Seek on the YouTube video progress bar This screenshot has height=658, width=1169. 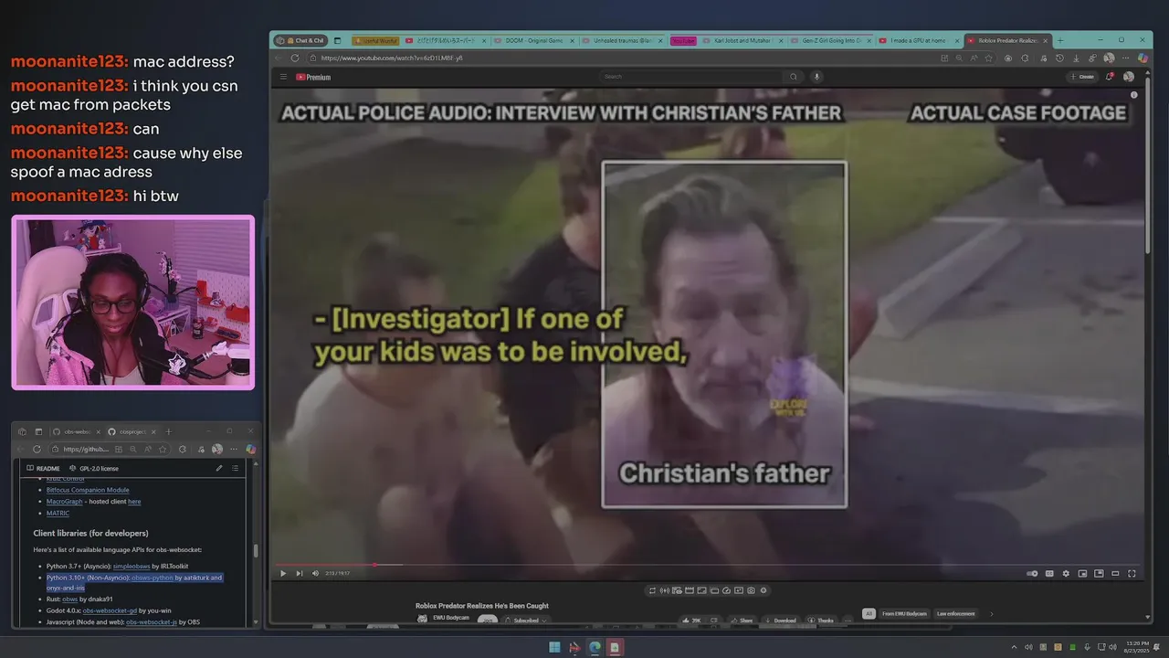coord(707,564)
